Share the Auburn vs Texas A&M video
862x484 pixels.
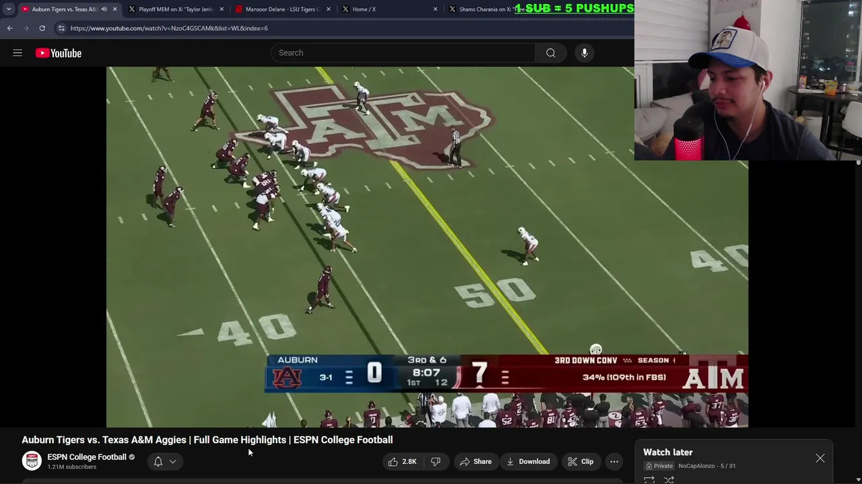[x=475, y=462]
